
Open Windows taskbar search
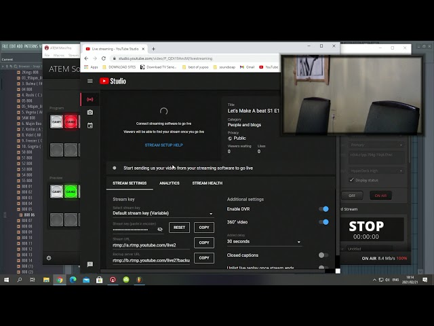20,280
